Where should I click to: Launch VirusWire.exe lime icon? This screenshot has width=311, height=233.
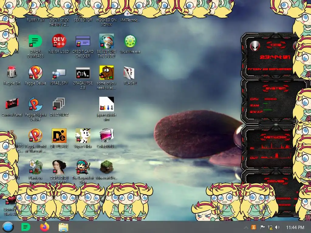point(130,41)
